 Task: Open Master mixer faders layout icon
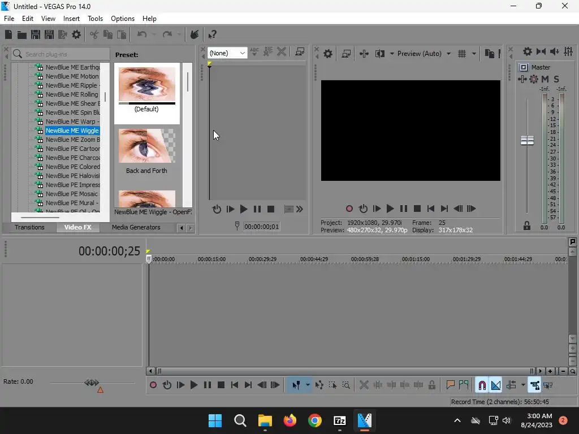569,51
